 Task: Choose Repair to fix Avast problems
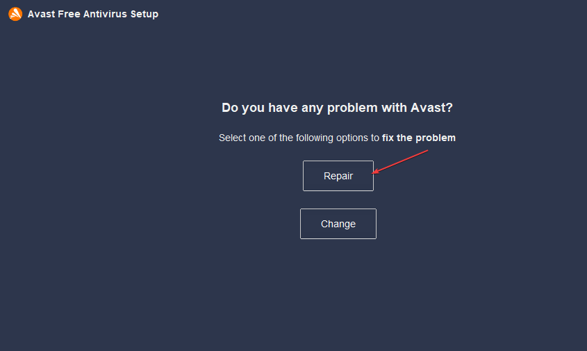(338, 176)
